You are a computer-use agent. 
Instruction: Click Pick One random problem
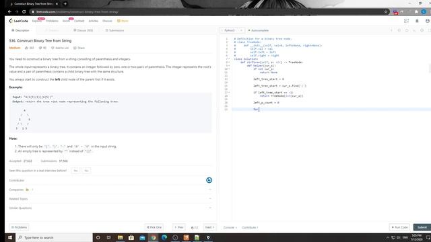154,227
